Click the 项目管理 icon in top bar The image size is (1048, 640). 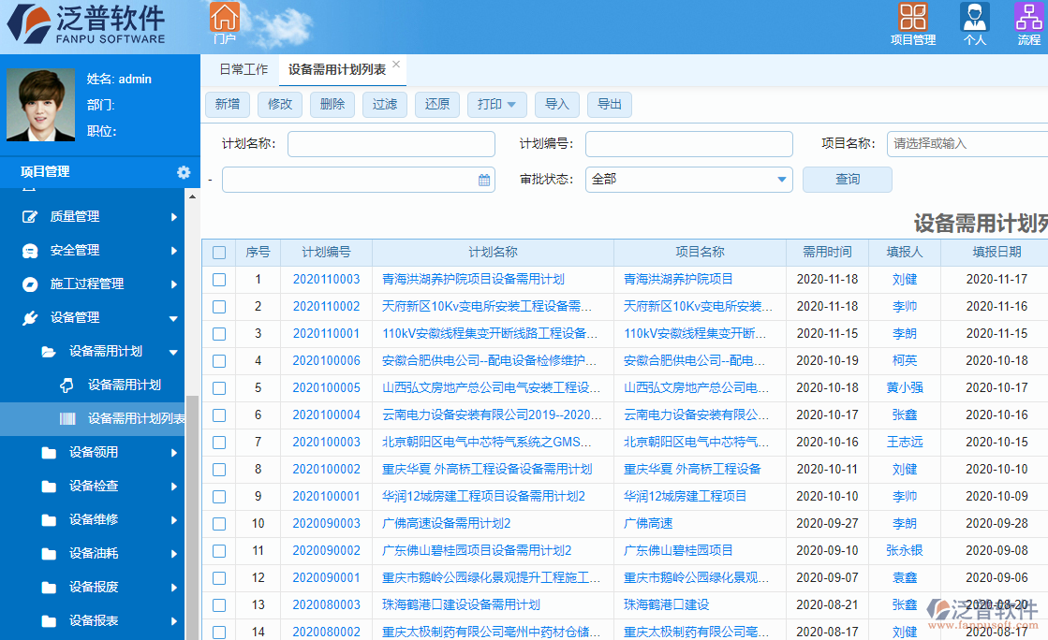click(x=914, y=18)
